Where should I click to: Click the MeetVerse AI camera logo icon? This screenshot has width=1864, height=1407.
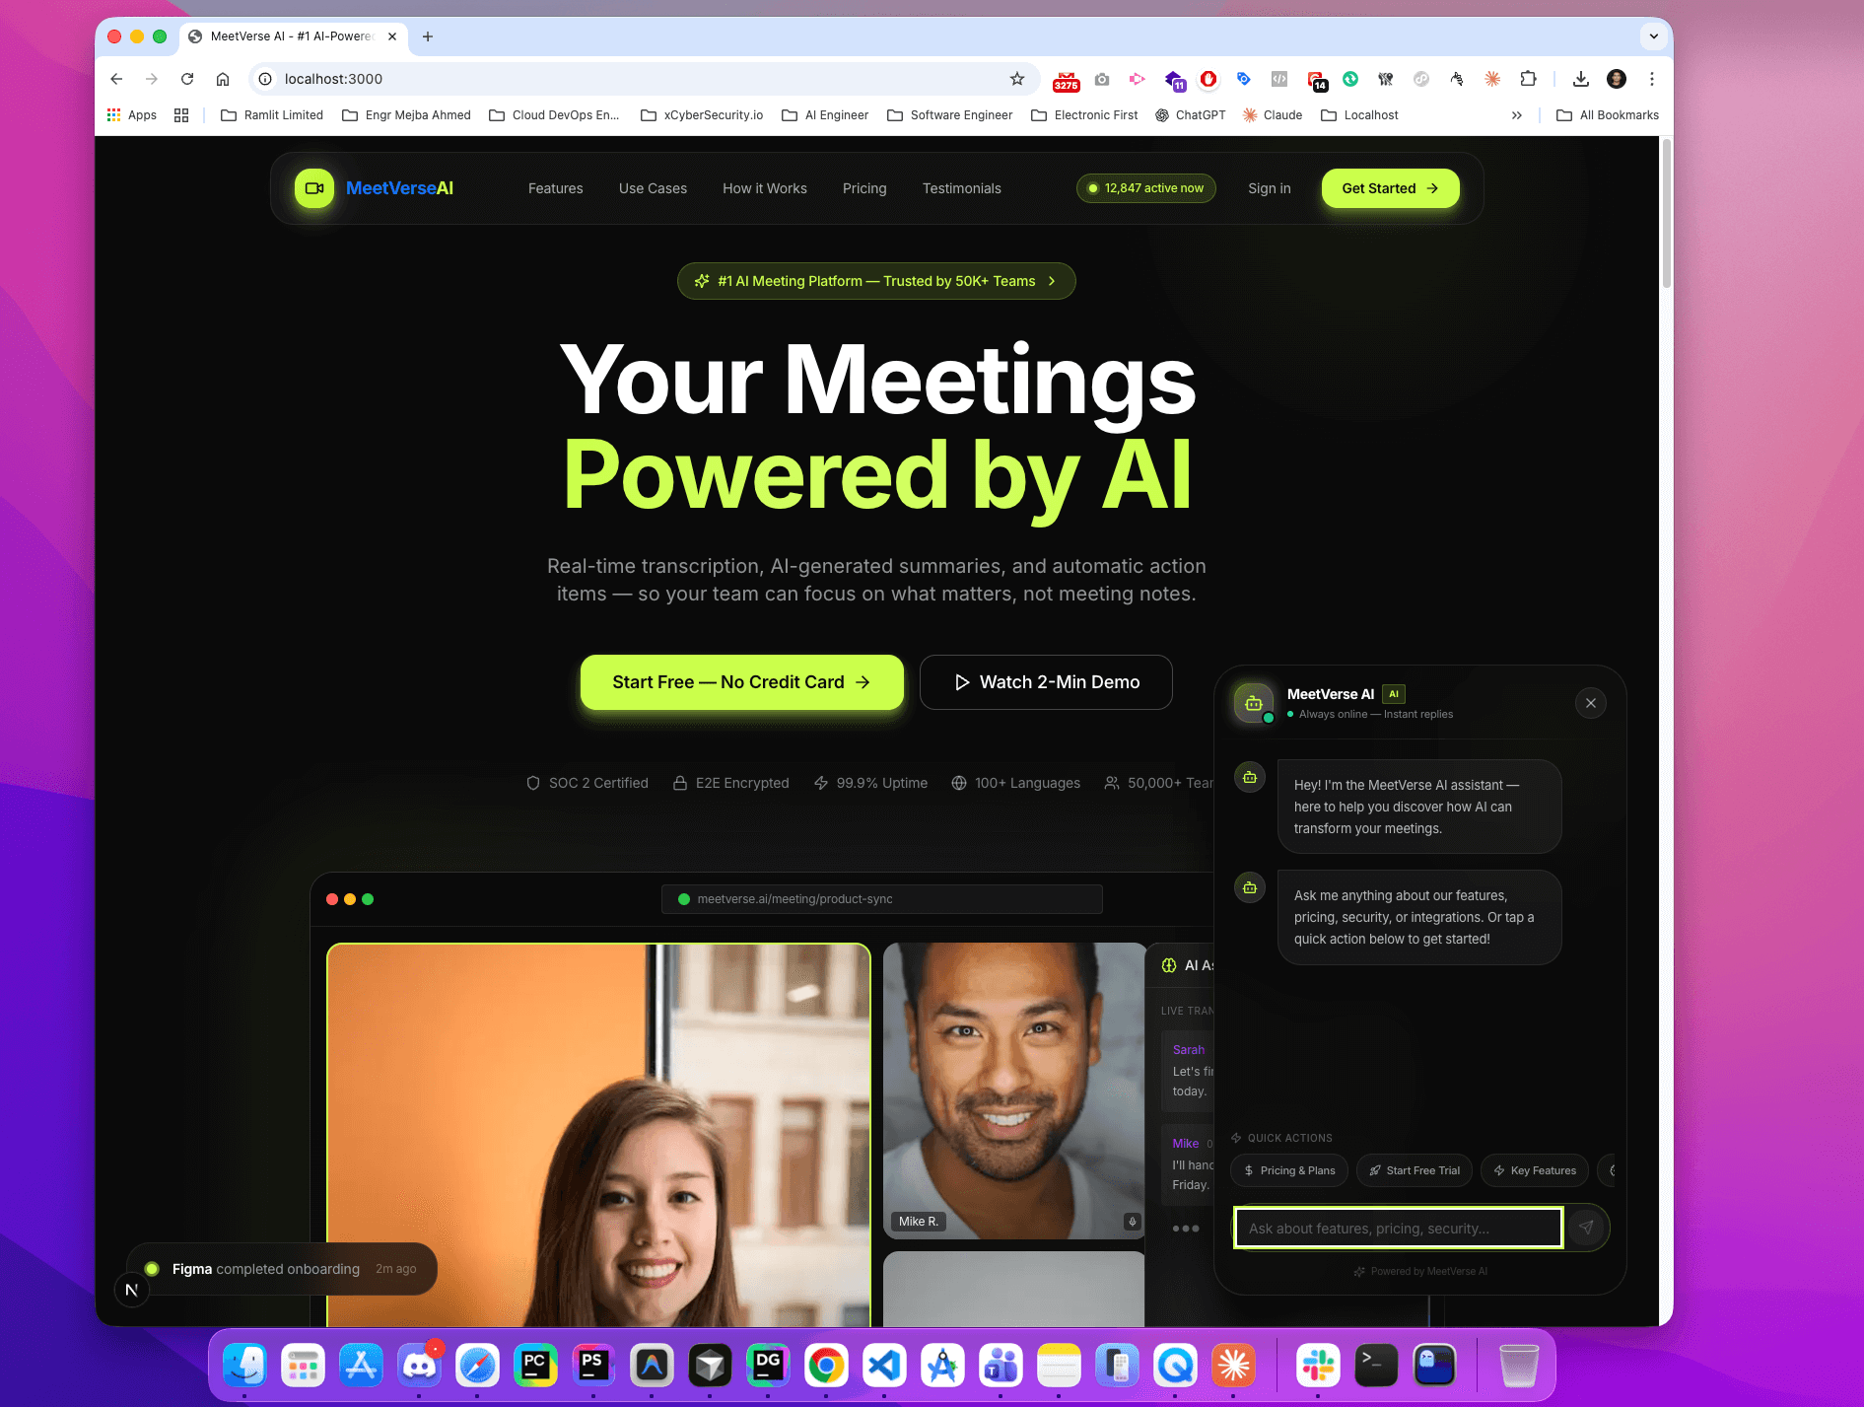coord(313,188)
